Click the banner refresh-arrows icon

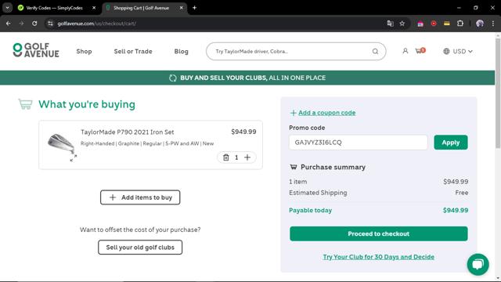coord(173,78)
